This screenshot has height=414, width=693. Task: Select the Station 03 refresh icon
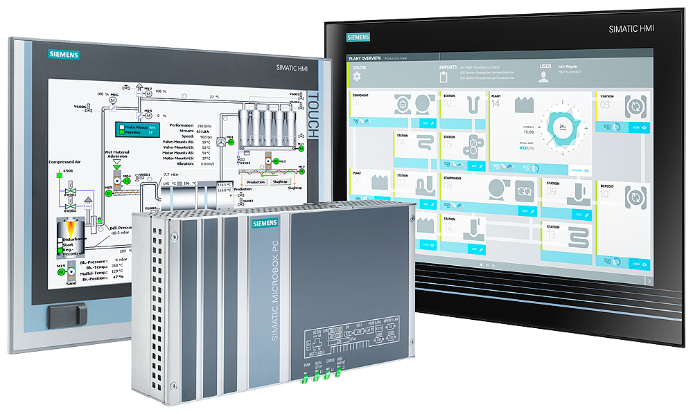point(635,107)
